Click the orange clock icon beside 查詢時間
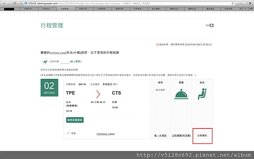The image size is (254, 159). click(x=157, y=45)
